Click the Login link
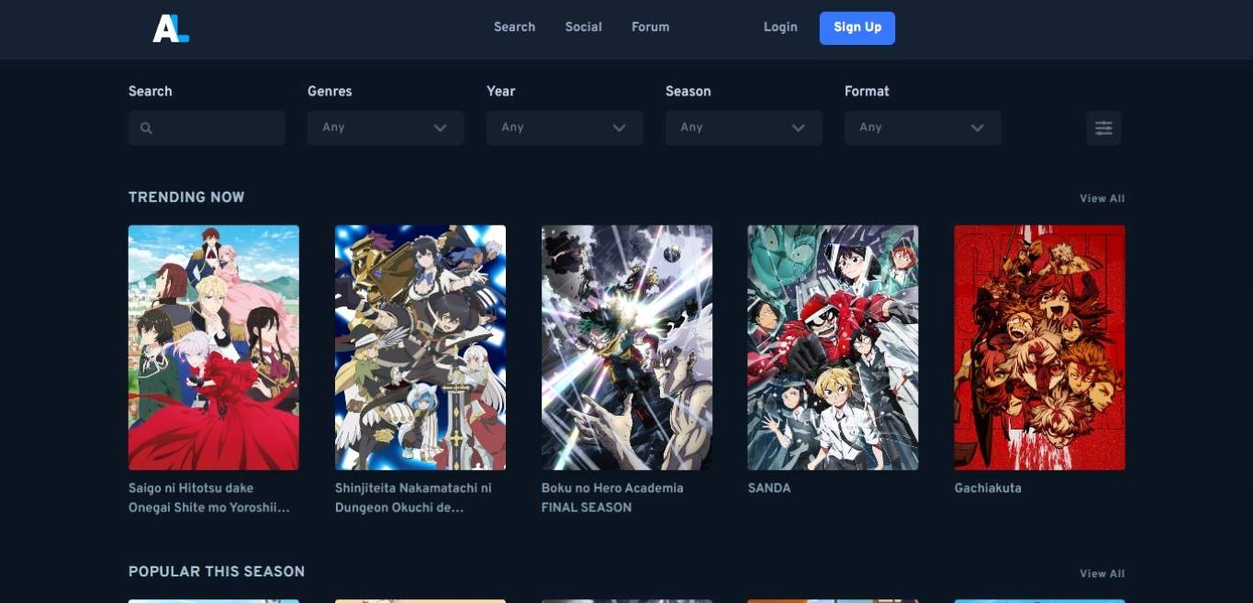This screenshot has width=1254, height=603. 780,28
